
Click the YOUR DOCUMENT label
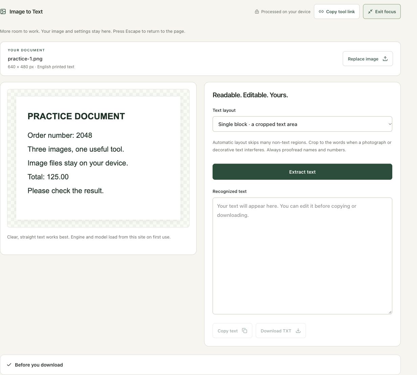26,50
